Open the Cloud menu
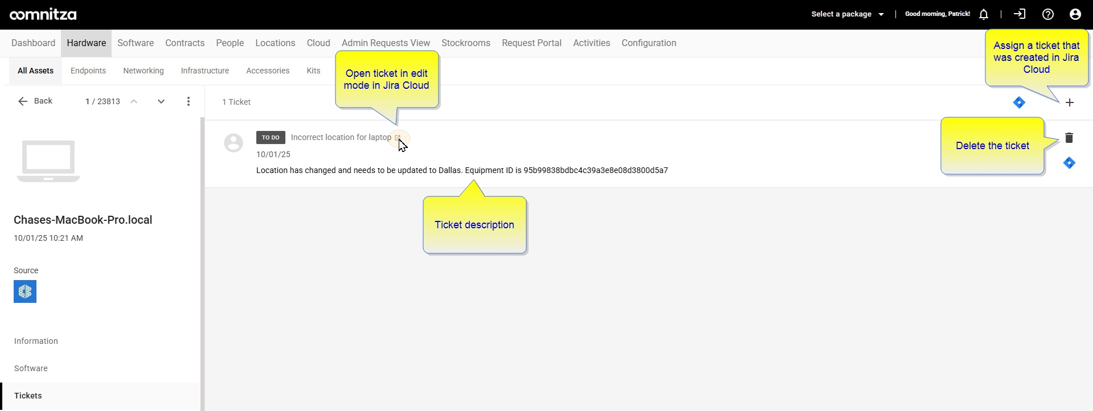The width and height of the screenshot is (1093, 411). (318, 43)
